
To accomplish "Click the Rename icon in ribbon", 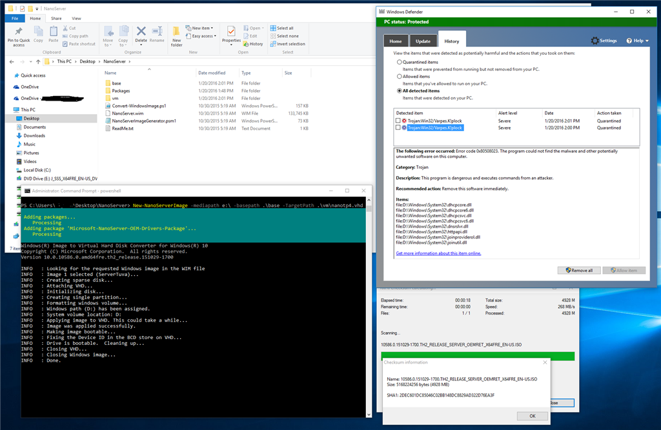I will pos(157,31).
